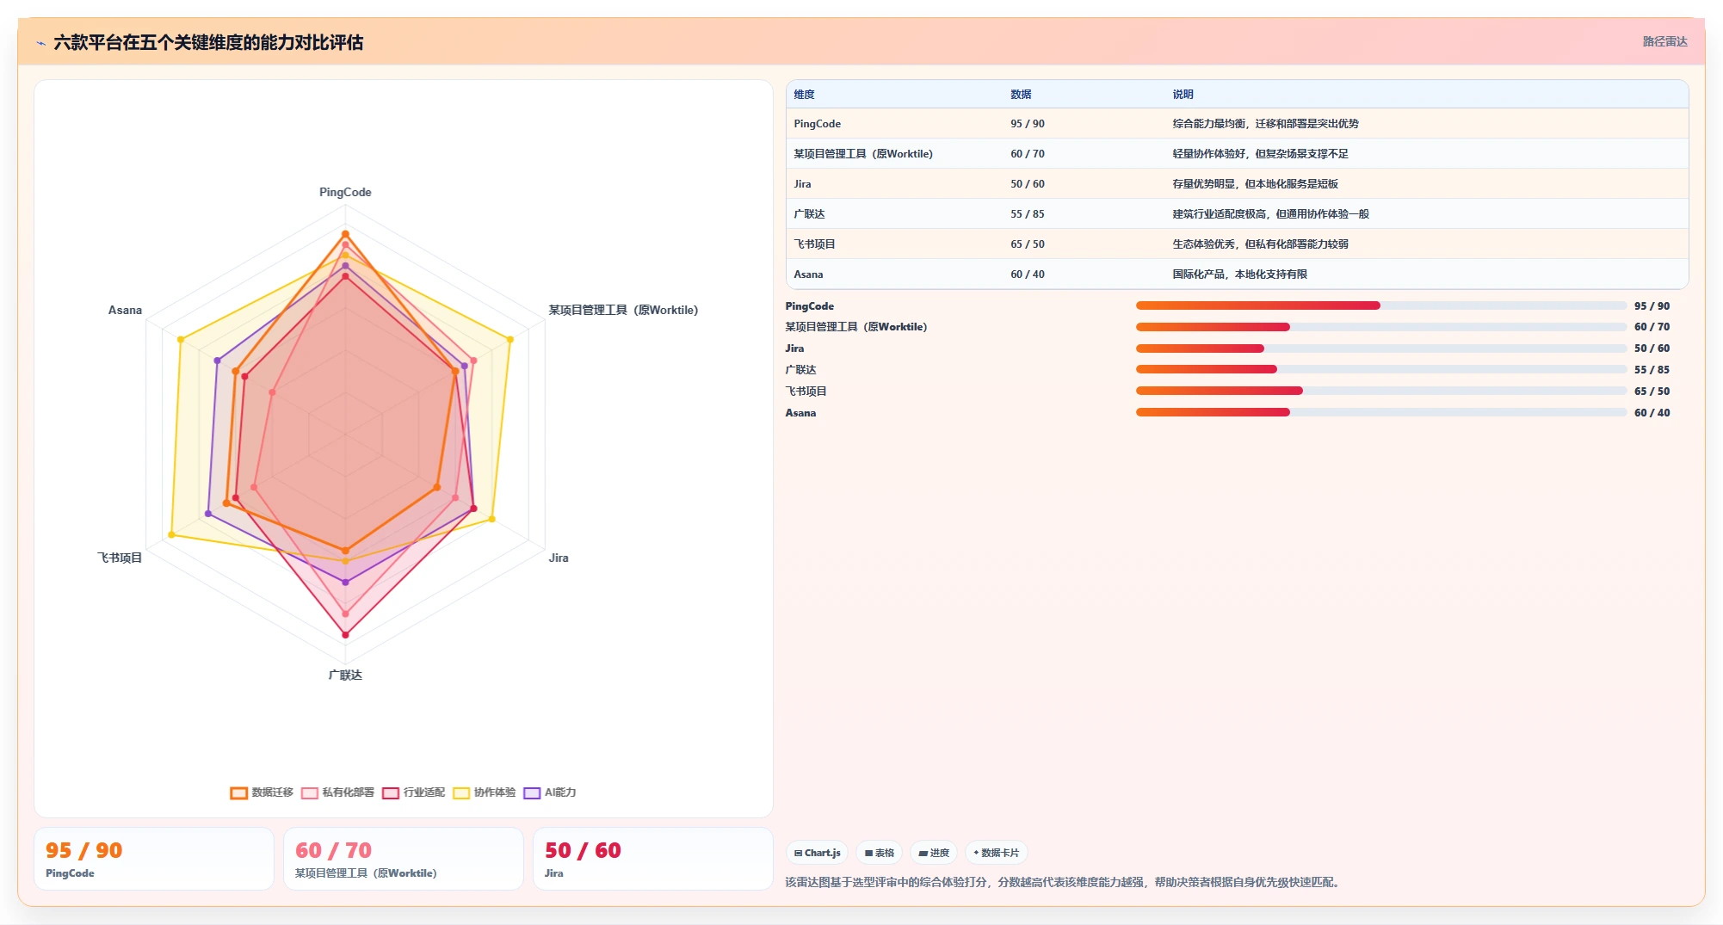Open the 50 / 60 Jira stat card
Image resolution: width=1723 pixels, height=925 pixels.
(x=653, y=859)
